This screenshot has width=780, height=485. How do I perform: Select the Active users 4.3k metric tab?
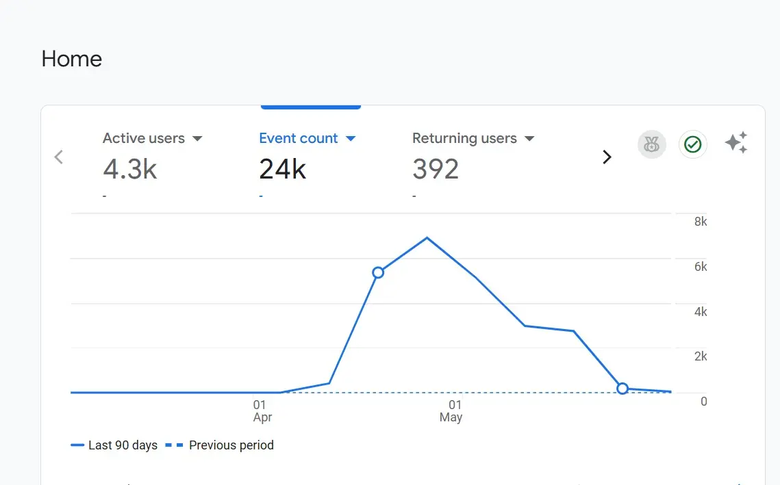coord(152,164)
